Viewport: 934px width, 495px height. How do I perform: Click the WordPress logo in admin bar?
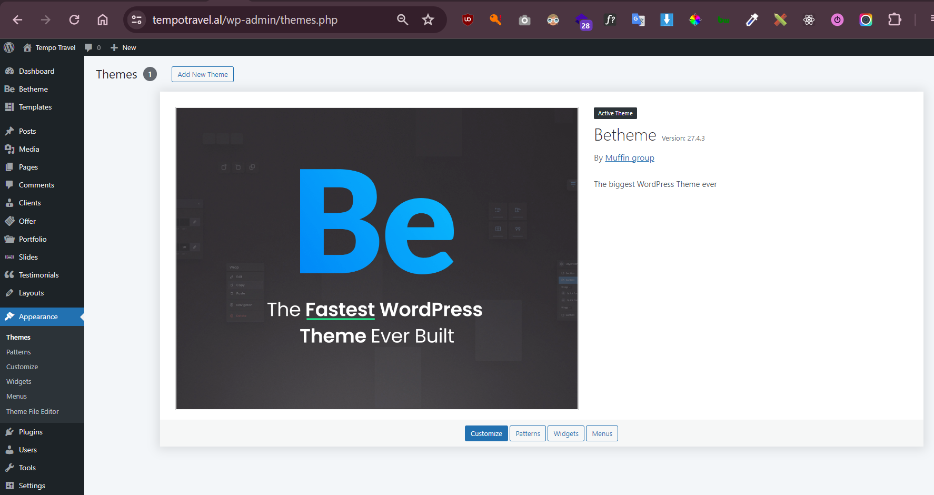9,47
